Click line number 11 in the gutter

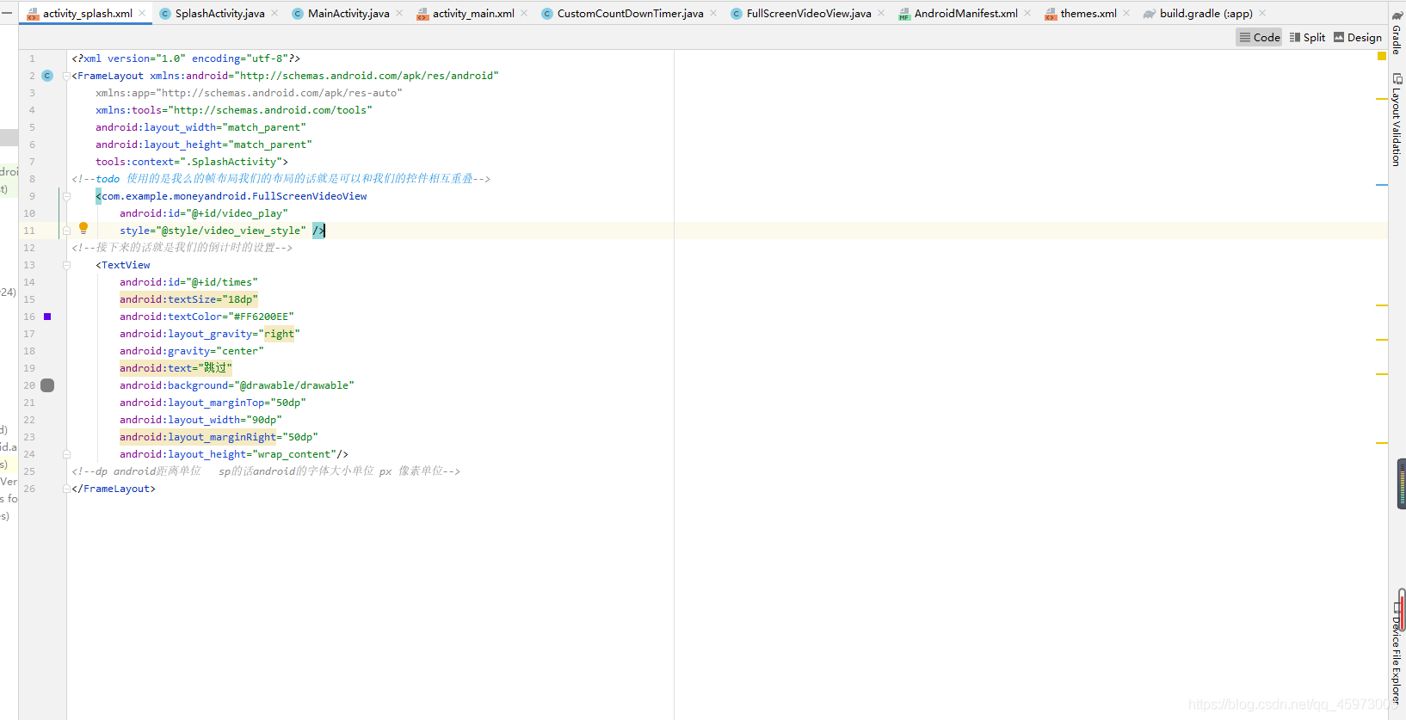29,231
